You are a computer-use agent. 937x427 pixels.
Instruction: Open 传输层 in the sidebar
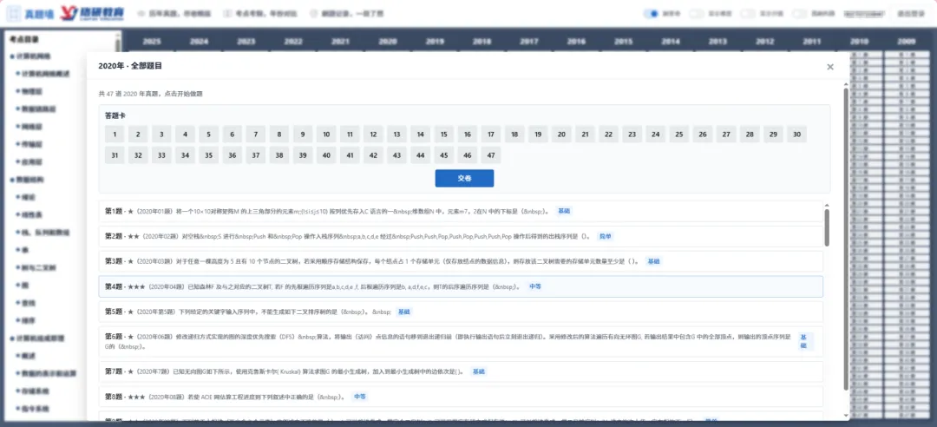click(29, 144)
